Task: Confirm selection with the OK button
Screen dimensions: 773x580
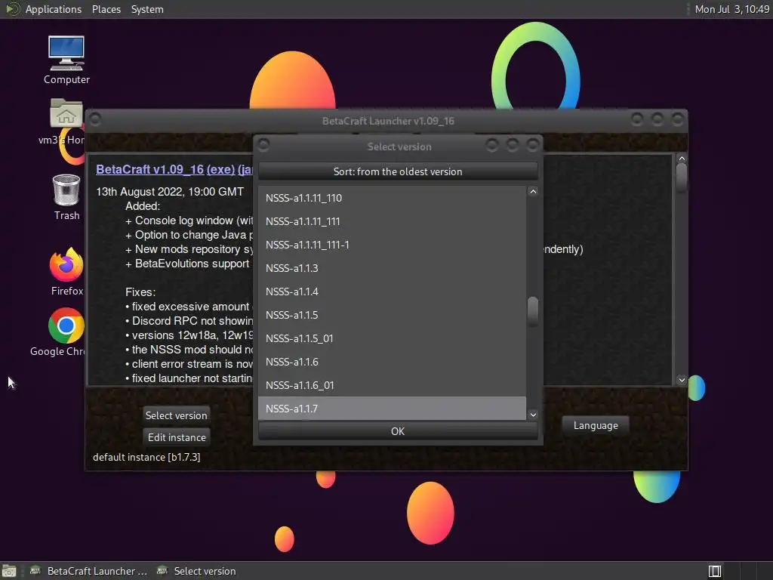Action: click(398, 431)
